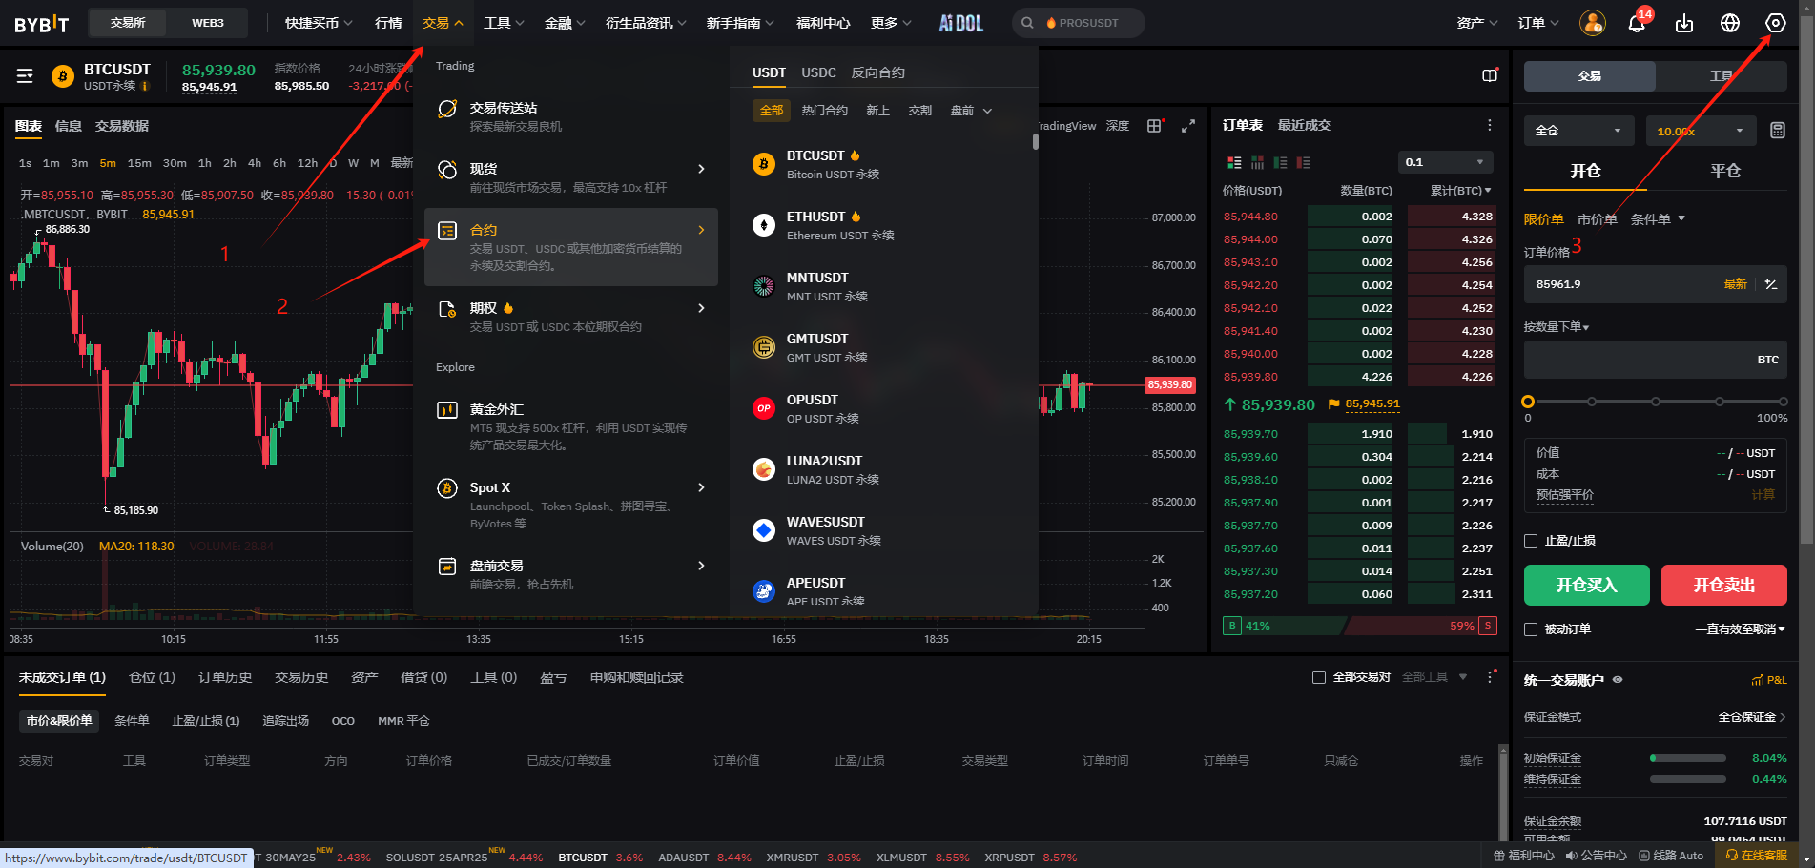The height and width of the screenshot is (868, 1815).
Task: Open the language globe icon
Action: click(1730, 24)
